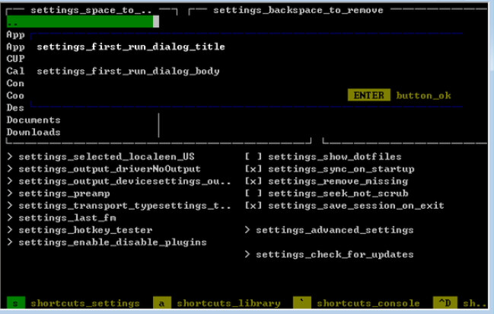
Task: Open settings_output_driver selector
Action: 104,169
